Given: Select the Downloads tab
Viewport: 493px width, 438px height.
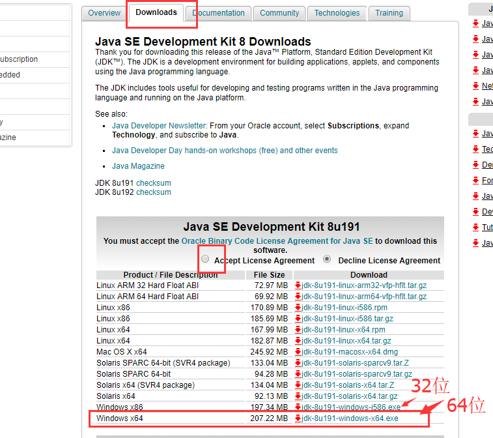Looking at the screenshot, I should click(x=156, y=12).
